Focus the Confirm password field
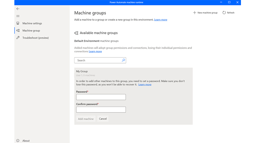Viewport: 255px width, 143px height. [101, 110]
